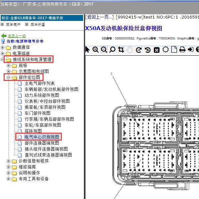Screen dimensions: 199x199
Task: Follow the 返回上一级 link
Action: (x=17, y=36)
